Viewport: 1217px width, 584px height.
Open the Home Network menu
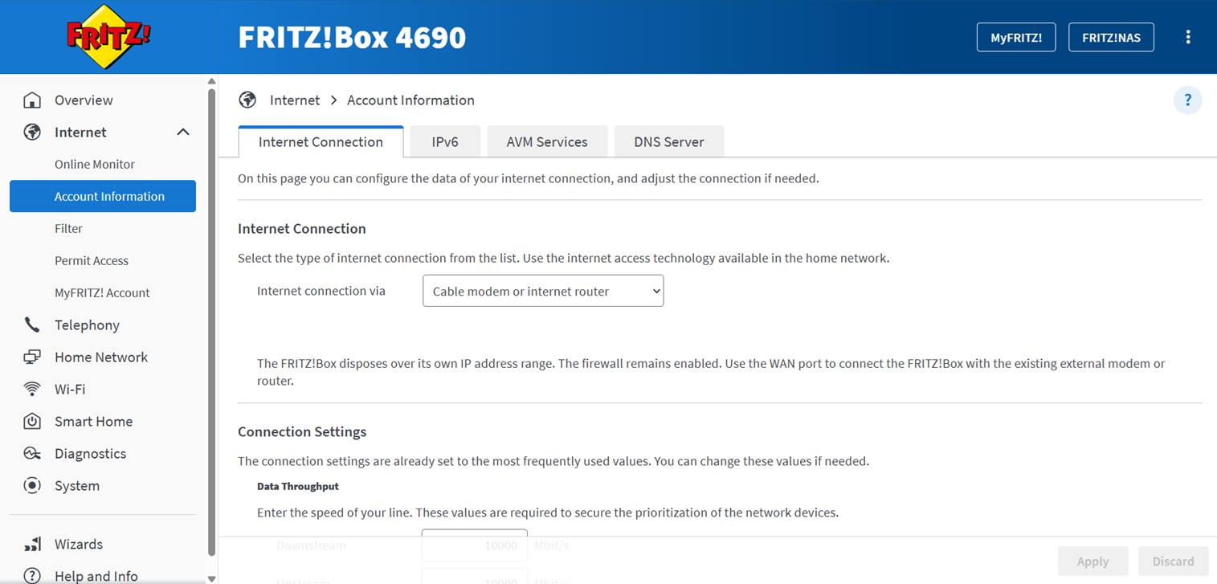pyautogui.click(x=101, y=357)
